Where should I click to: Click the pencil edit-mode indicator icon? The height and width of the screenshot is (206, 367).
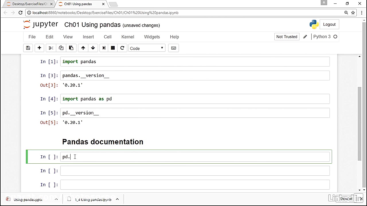[x=305, y=37]
